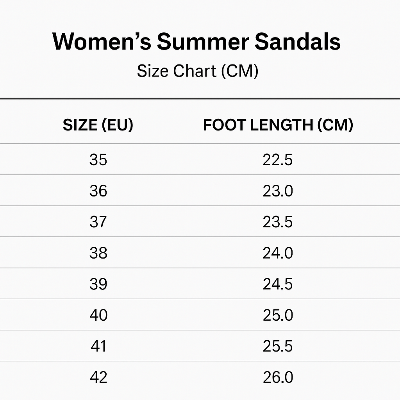The height and width of the screenshot is (400, 400).
Task: Click the EU size 42 cell
Action: pos(98,377)
